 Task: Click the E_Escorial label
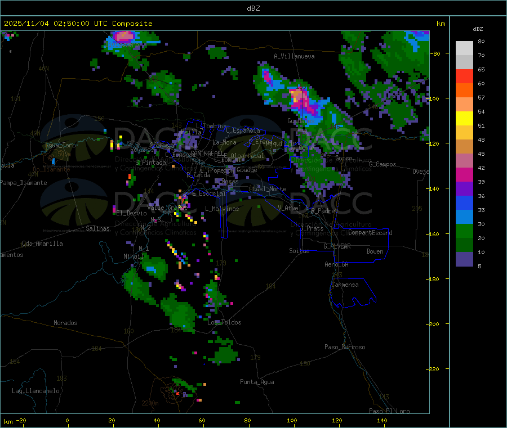pyautogui.click(x=209, y=193)
